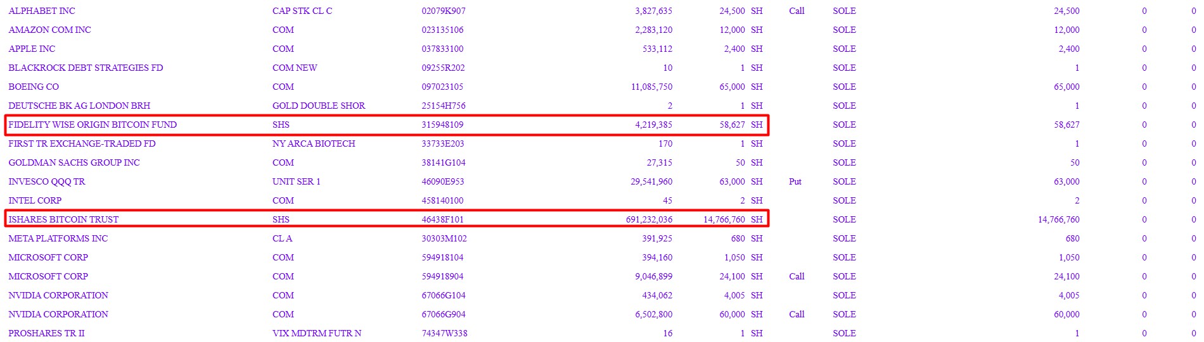Click the Put label in Invesco row
The image size is (1204, 342).
tap(795, 181)
